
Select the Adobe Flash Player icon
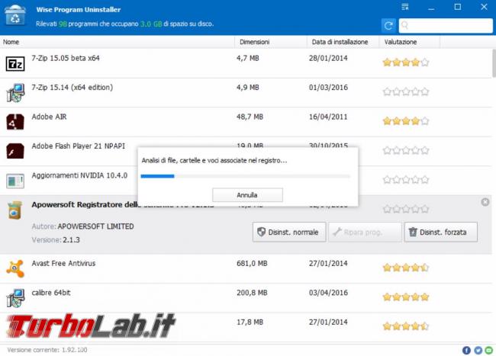click(x=15, y=151)
